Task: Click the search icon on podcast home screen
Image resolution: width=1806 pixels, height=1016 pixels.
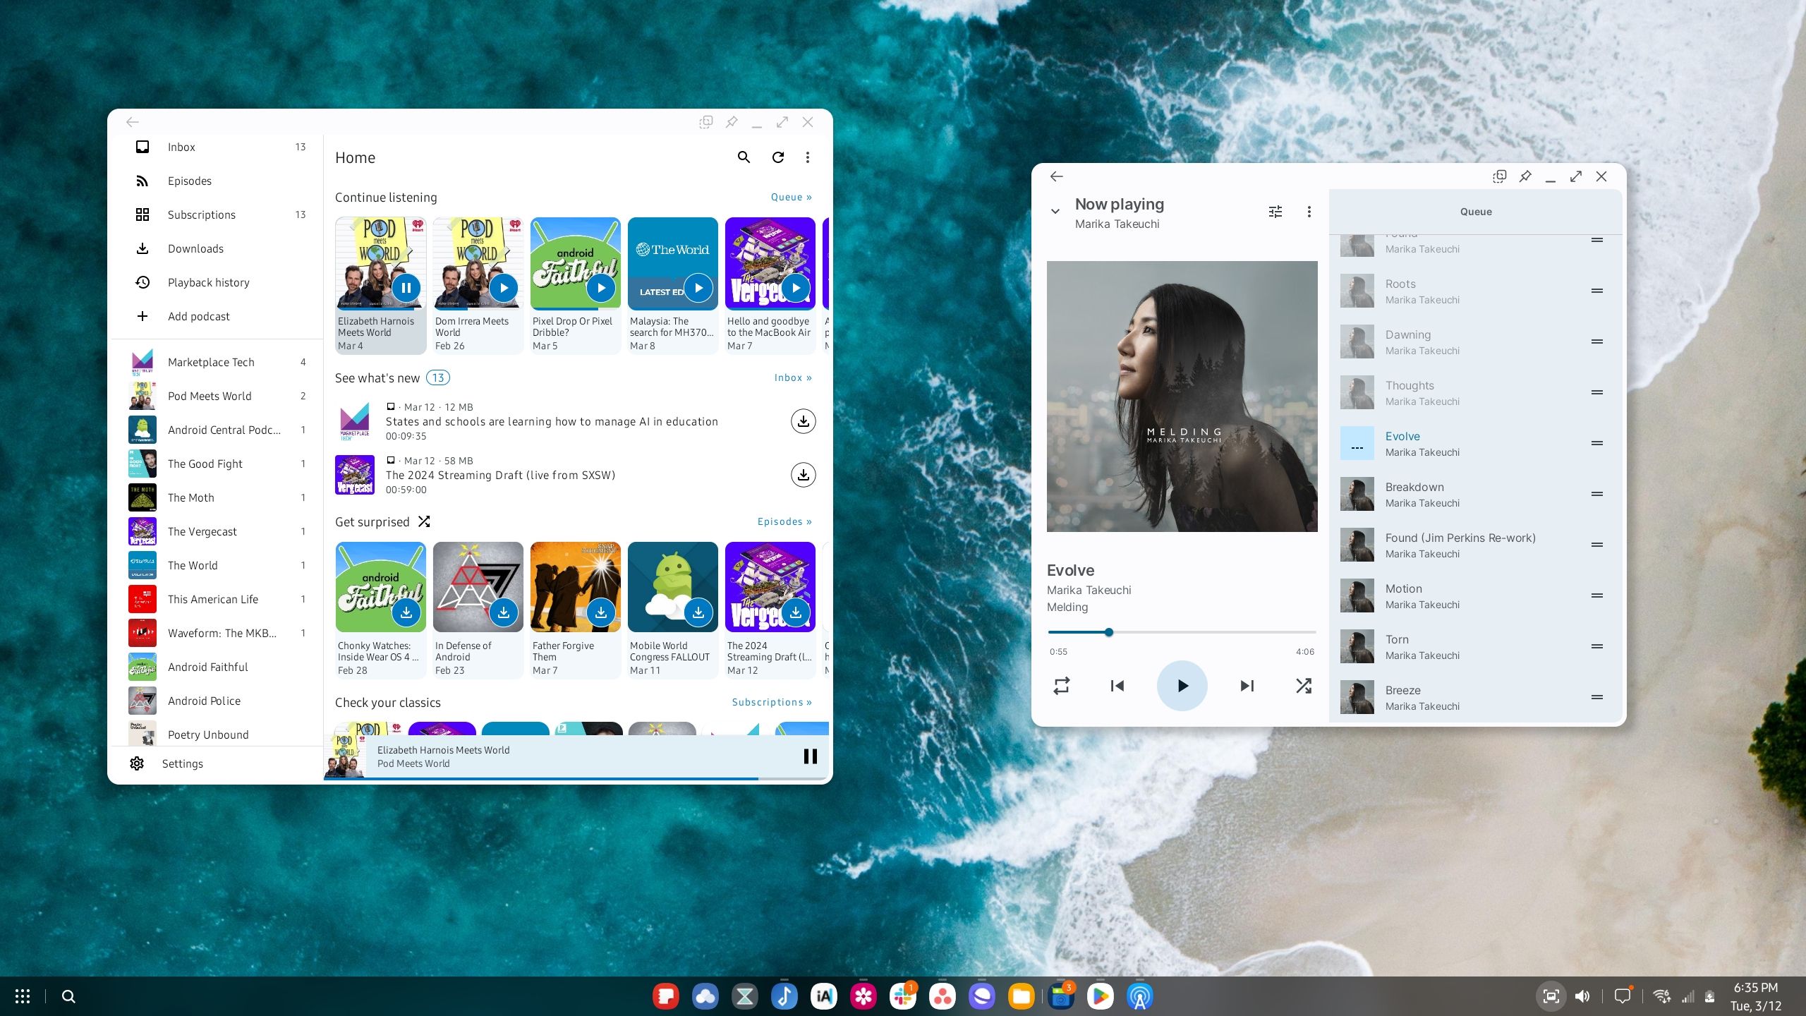Action: pyautogui.click(x=743, y=157)
